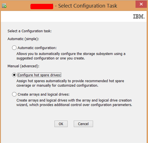
Task: Click the "Create arrays and logical drives:" label
Action: [43, 94]
